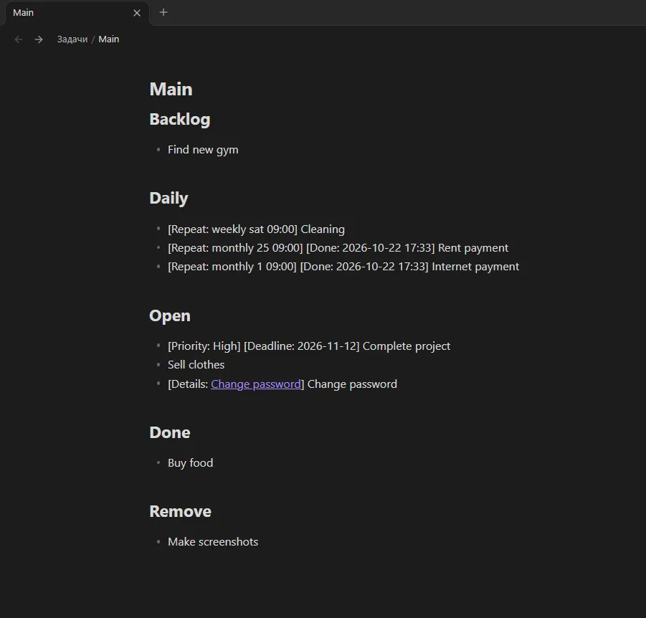Click the Daily heading
Viewport: 646px width, 618px height.
(168, 198)
